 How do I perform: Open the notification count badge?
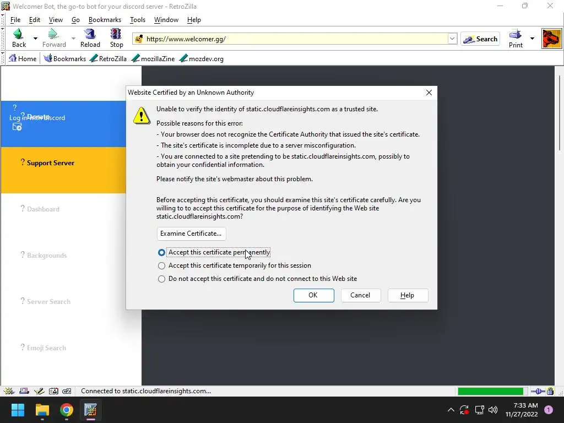549,410
